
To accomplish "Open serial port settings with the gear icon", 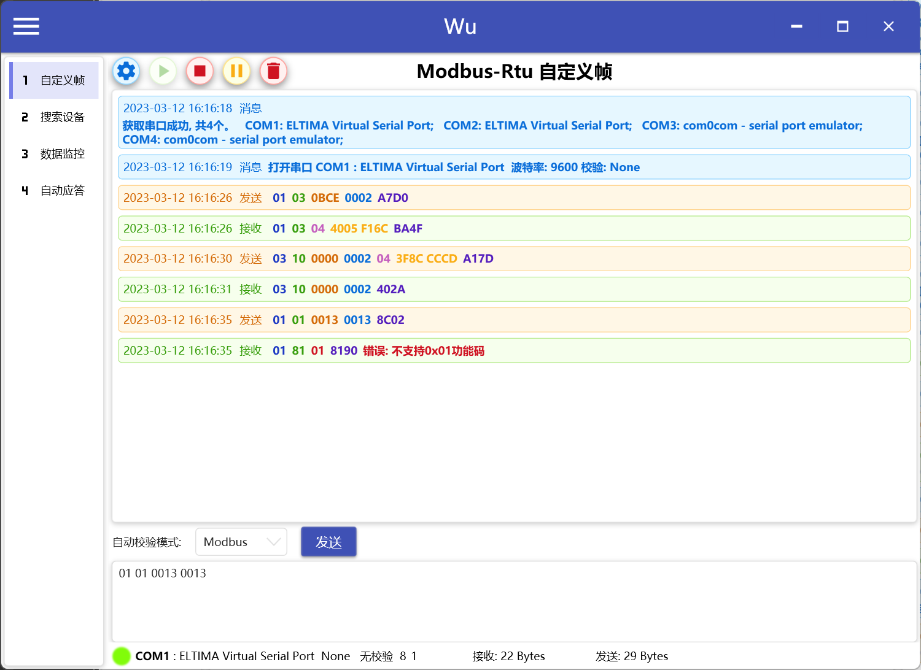I will click(126, 71).
